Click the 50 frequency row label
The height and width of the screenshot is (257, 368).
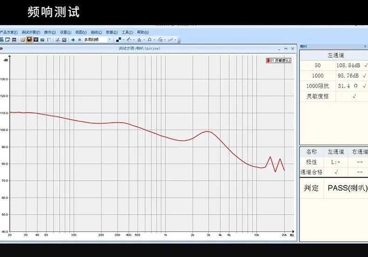tap(318, 66)
